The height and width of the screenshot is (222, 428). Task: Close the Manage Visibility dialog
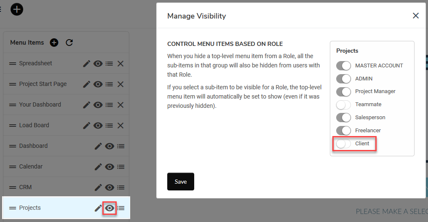tap(416, 16)
